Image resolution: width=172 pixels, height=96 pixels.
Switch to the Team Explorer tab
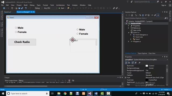pos(142,53)
